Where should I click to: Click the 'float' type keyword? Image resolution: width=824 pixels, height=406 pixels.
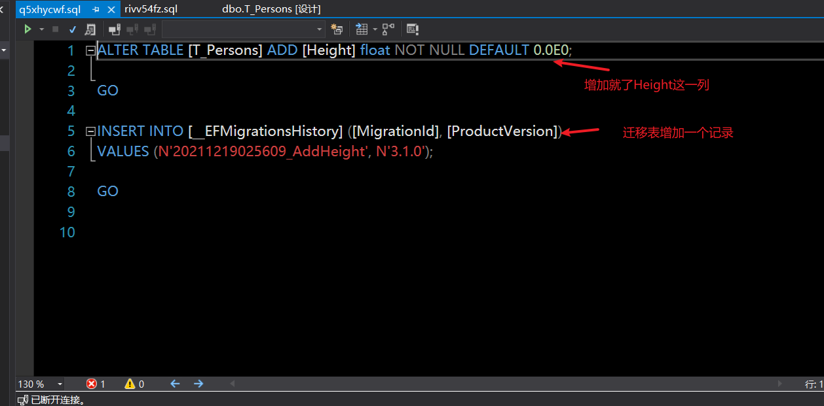tap(375, 50)
